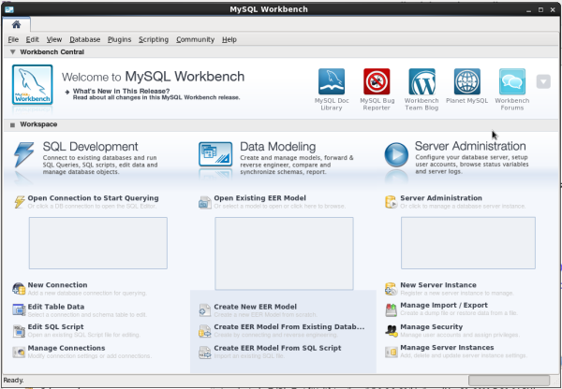Click the New Server Instance icon

point(392,288)
